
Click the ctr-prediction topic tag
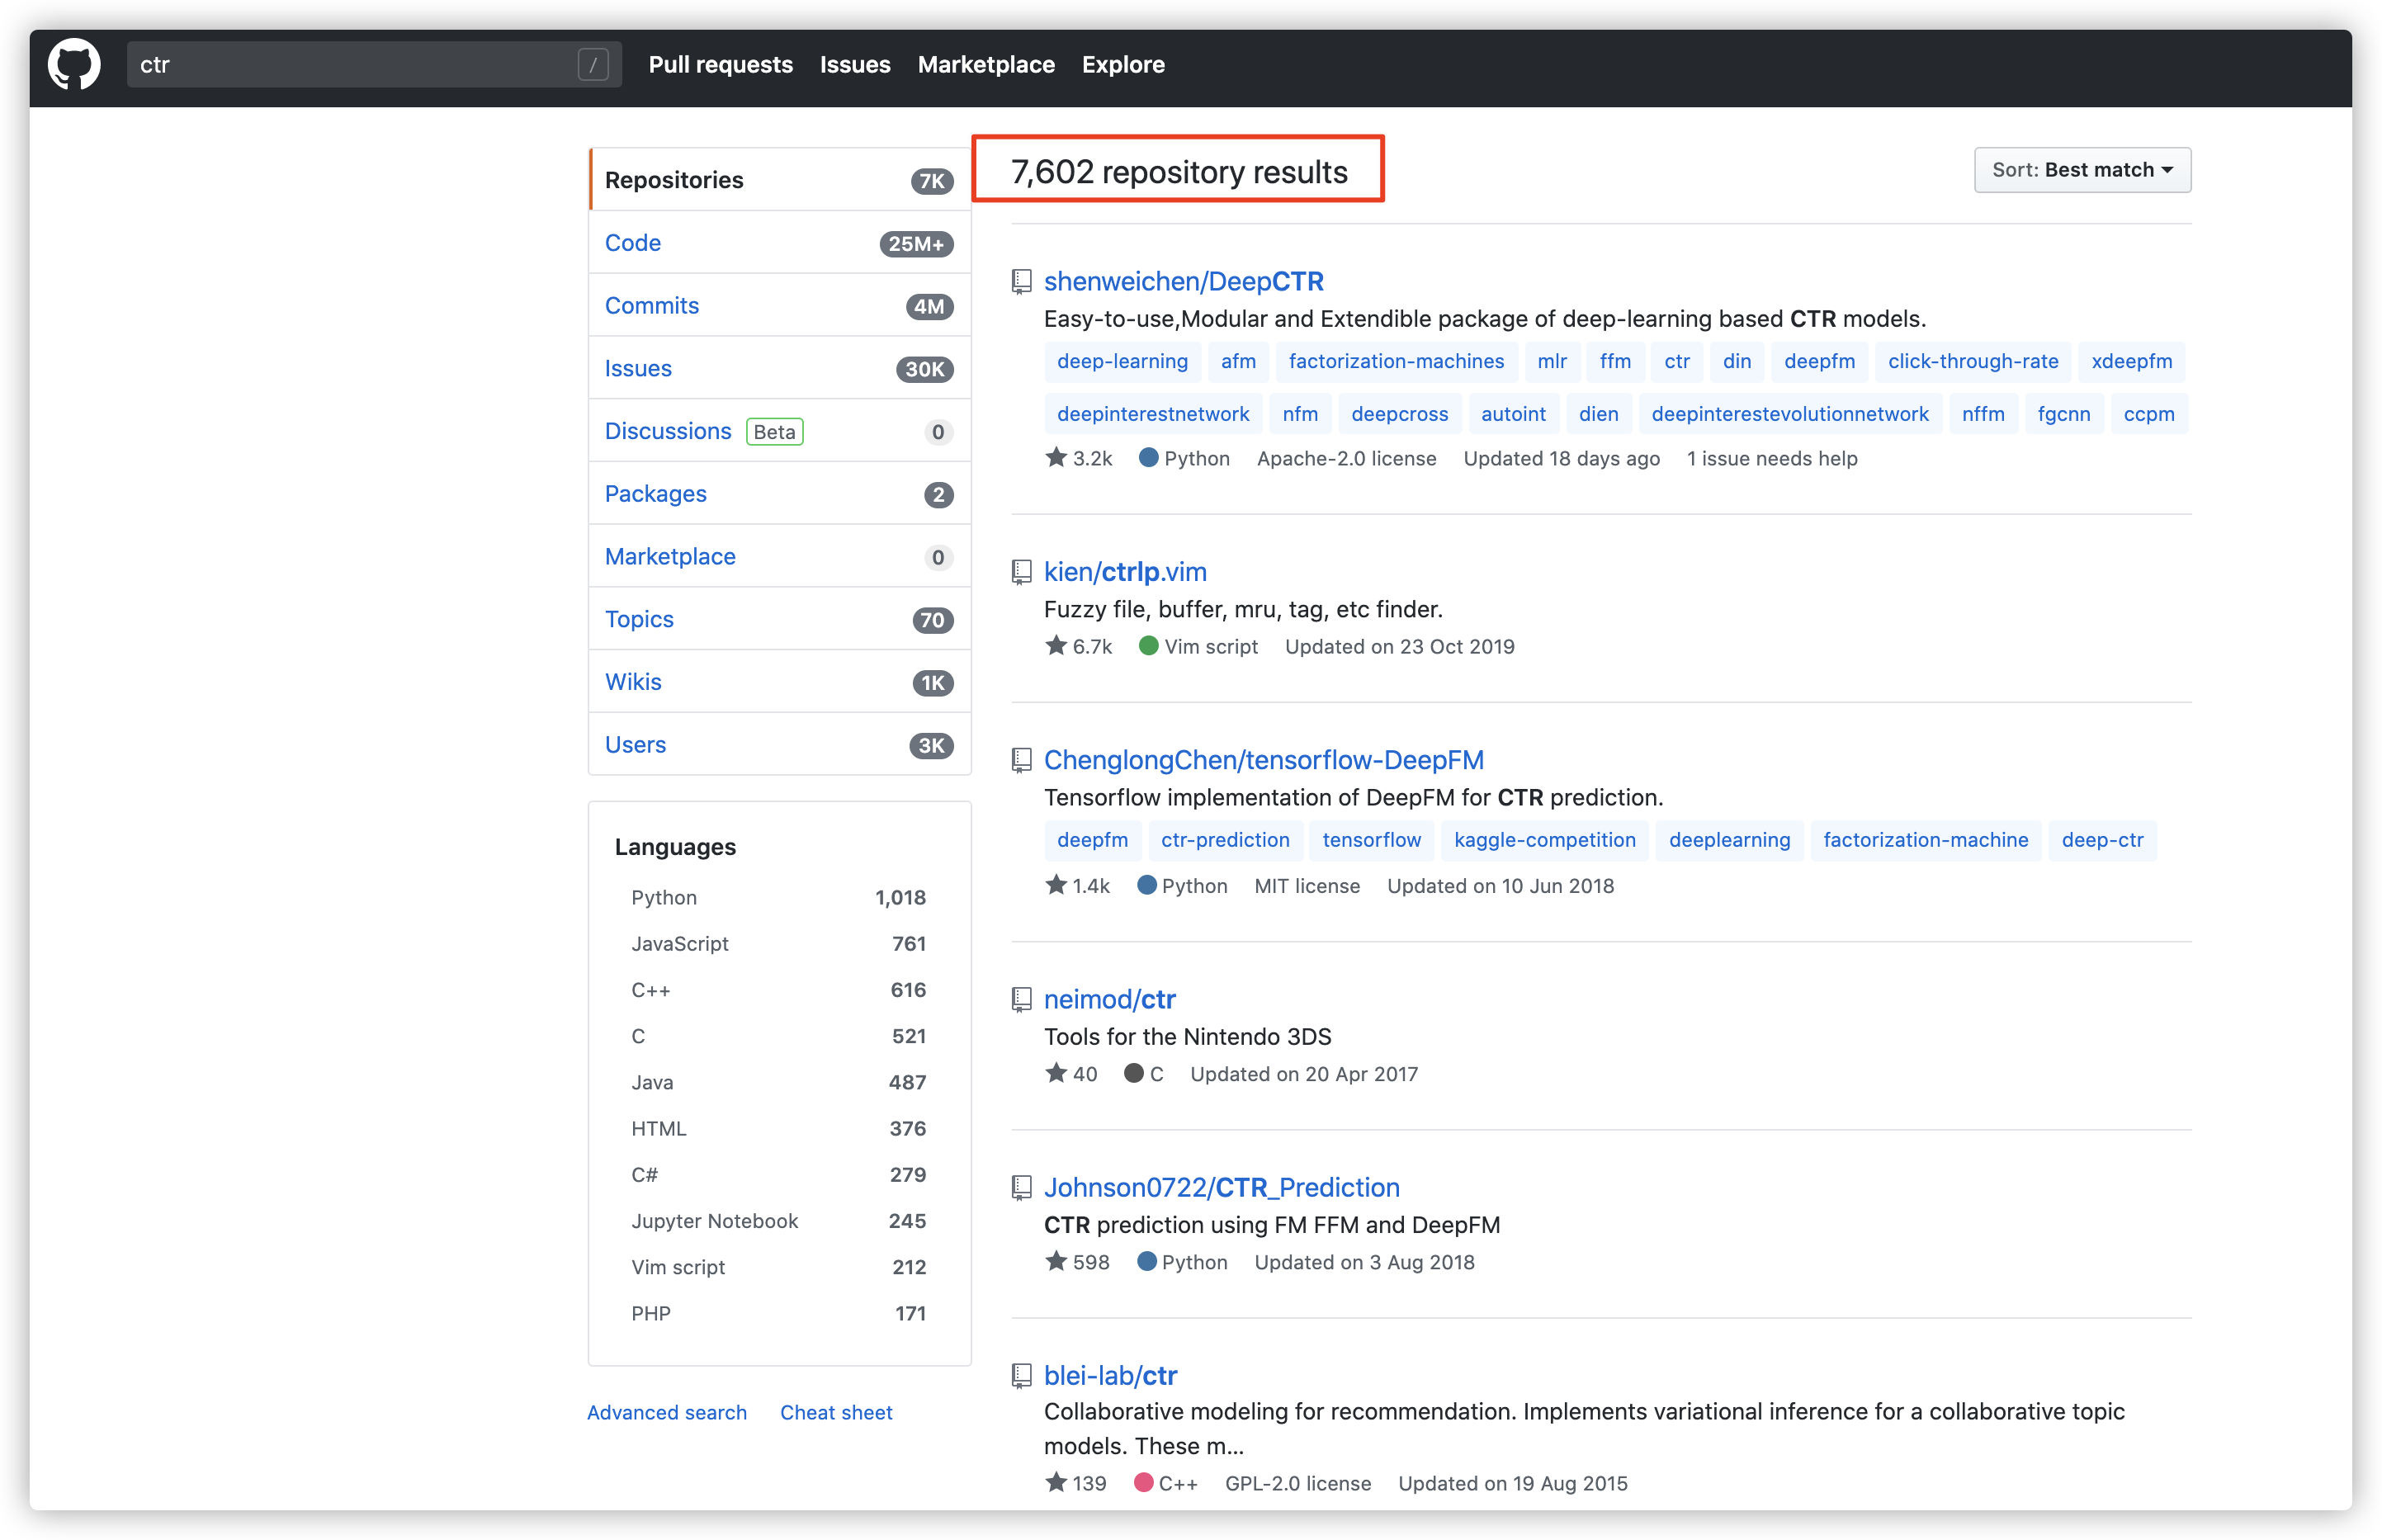[1225, 840]
